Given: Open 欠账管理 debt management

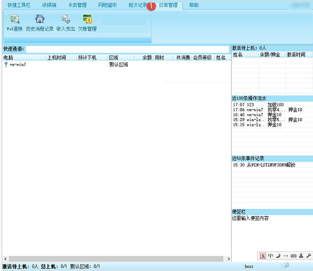Looking at the screenshot, I should coord(87,23).
